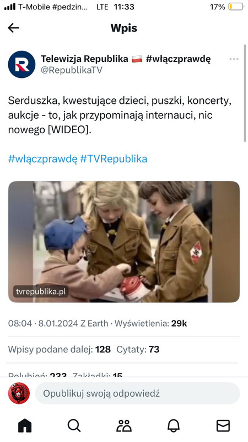
Task: Tap the battery indicator in status bar
Action: (x=236, y=7)
